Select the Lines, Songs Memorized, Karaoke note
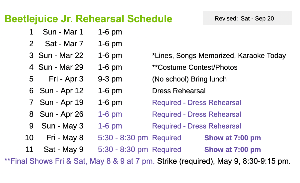Viewport: 300px width, 183px height. tap(219, 55)
